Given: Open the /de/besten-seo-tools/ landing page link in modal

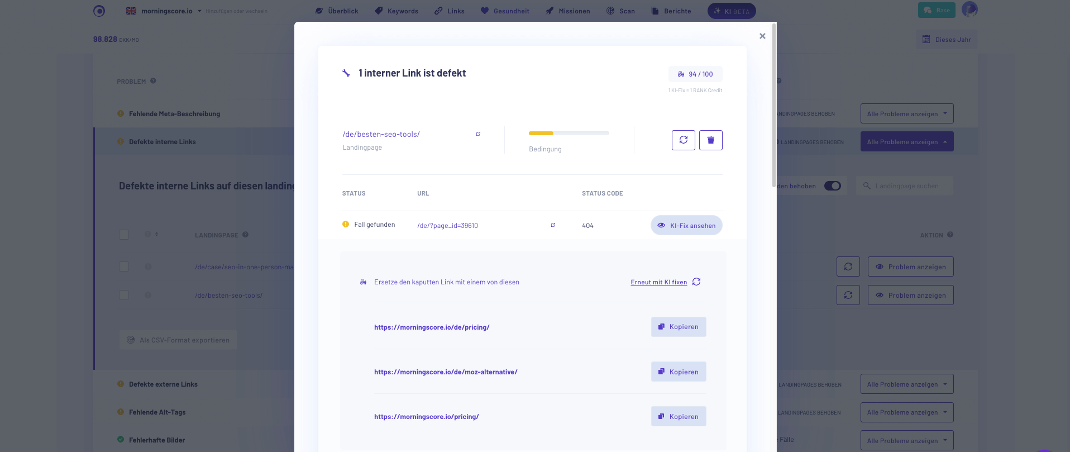Looking at the screenshot, I should (381, 134).
